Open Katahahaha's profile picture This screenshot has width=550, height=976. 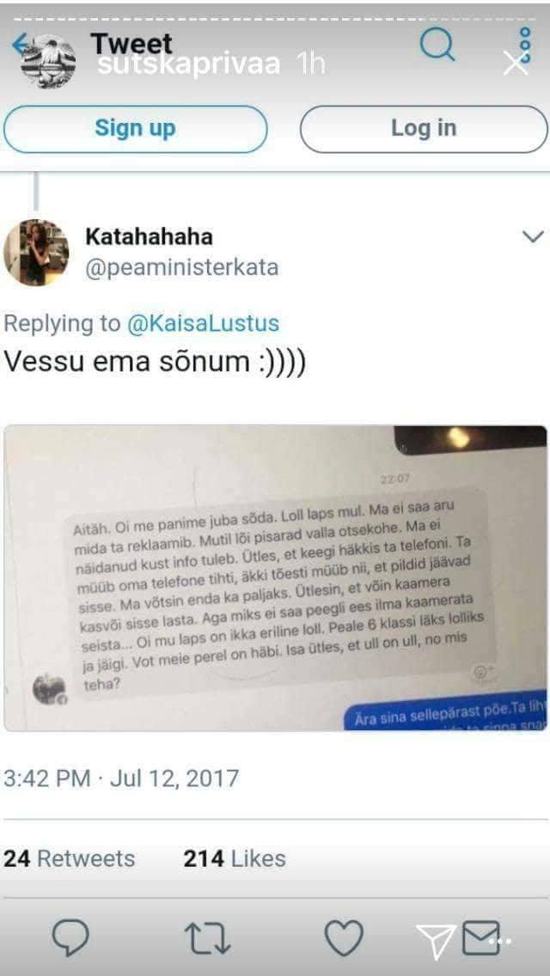(x=36, y=253)
